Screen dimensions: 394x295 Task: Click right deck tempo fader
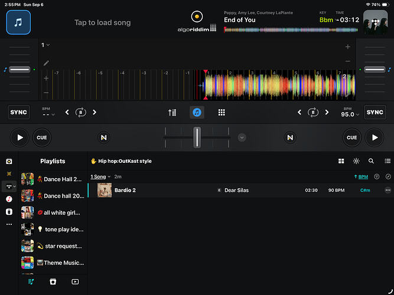(x=375, y=70)
